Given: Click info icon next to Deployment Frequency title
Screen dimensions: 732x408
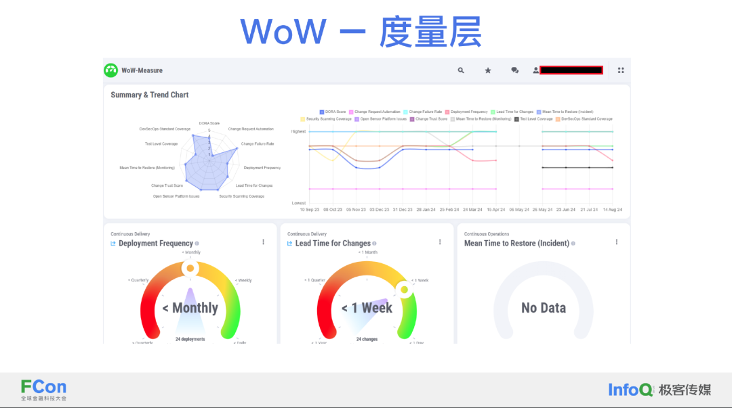Looking at the screenshot, I should pyautogui.click(x=197, y=244).
